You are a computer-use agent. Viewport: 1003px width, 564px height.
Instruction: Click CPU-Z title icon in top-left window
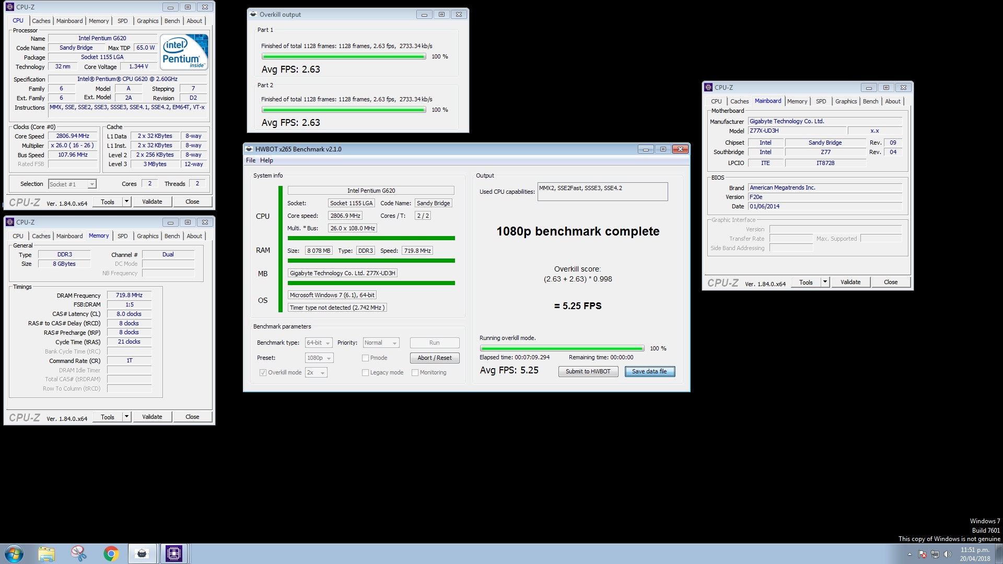coord(10,7)
